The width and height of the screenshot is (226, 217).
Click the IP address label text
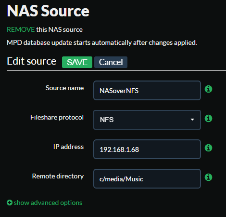pyautogui.click(x=68, y=147)
